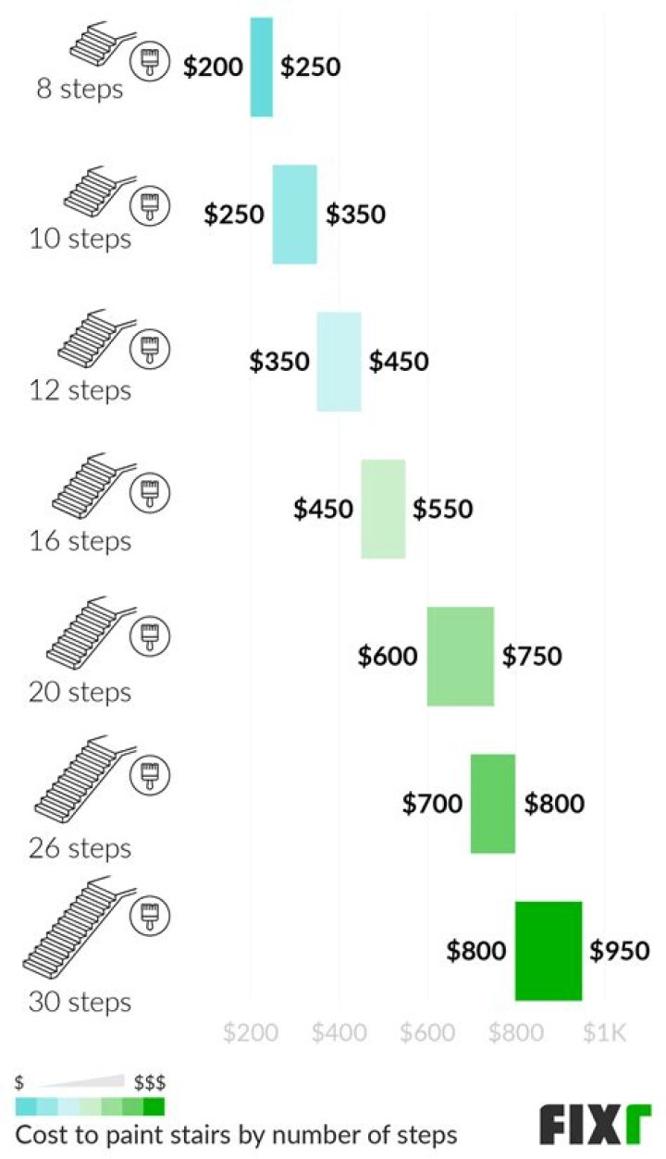
Task: Click the darkest green legend swatch
Action: [154, 1106]
